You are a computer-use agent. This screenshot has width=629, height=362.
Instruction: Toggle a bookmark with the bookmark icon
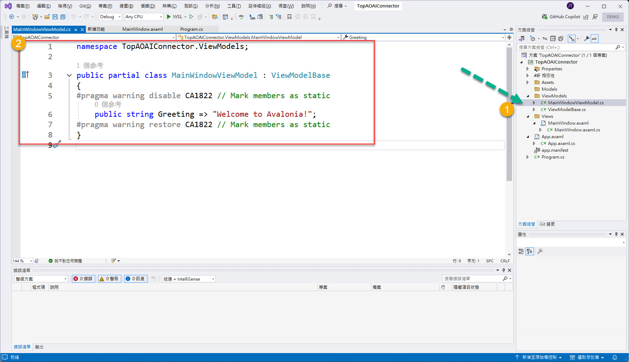tap(289, 17)
